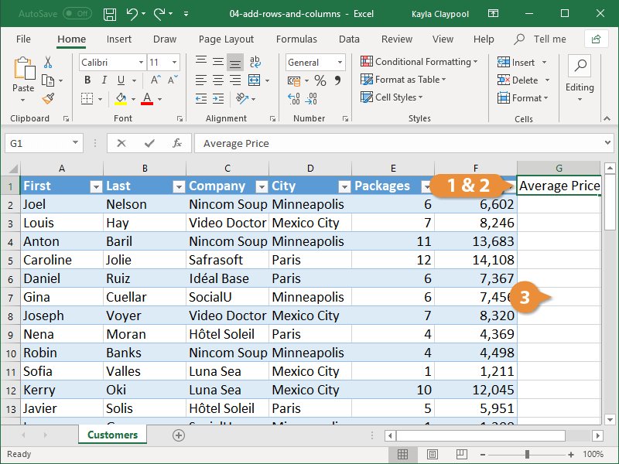The image size is (619, 464).
Task: Open the Formulas tab
Action: (x=296, y=39)
